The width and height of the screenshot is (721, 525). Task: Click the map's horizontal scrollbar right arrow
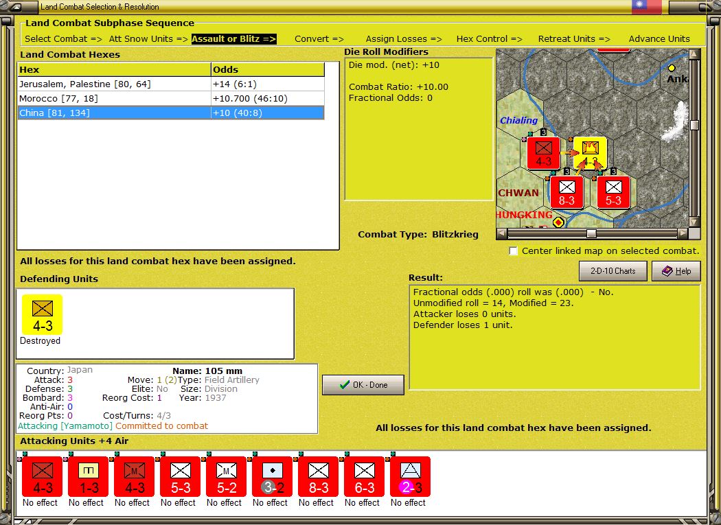683,233
